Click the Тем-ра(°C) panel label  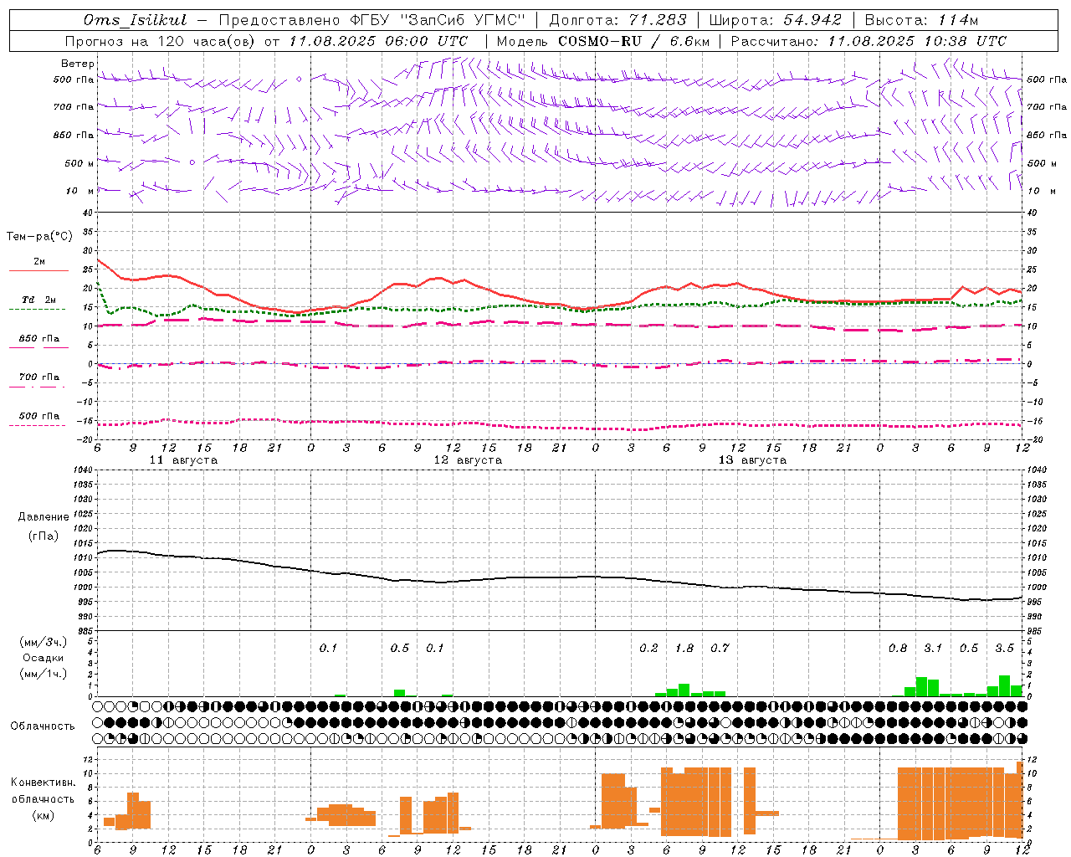pos(39,237)
